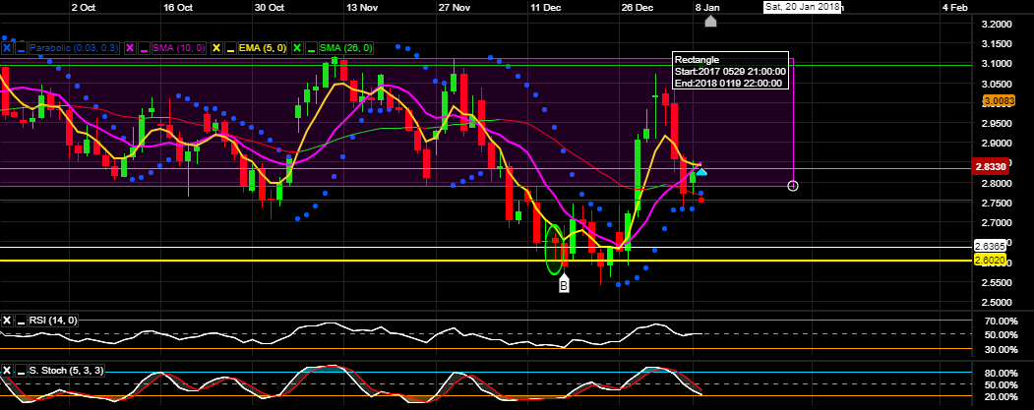Close the S. Stoch (5, 3, 3) panel
Viewport: 1034px width, 410px height.
tap(7, 371)
